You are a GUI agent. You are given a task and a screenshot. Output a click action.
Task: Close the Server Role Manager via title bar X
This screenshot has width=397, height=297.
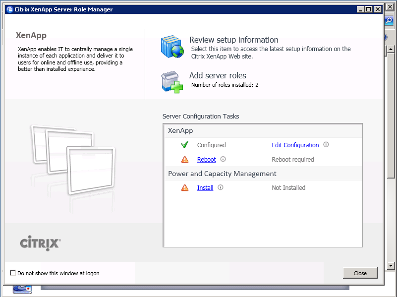point(378,9)
